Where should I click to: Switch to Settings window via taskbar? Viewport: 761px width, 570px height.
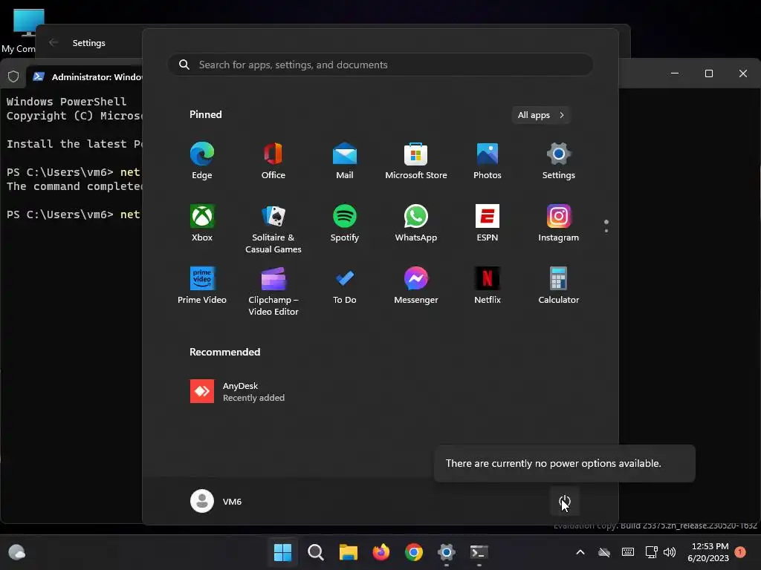(x=447, y=552)
